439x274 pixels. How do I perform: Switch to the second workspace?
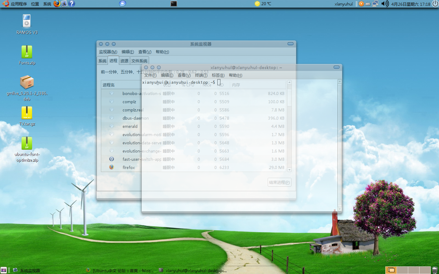(x=402, y=270)
